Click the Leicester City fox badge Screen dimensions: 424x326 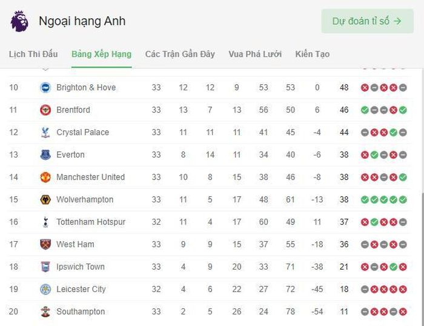point(45,289)
